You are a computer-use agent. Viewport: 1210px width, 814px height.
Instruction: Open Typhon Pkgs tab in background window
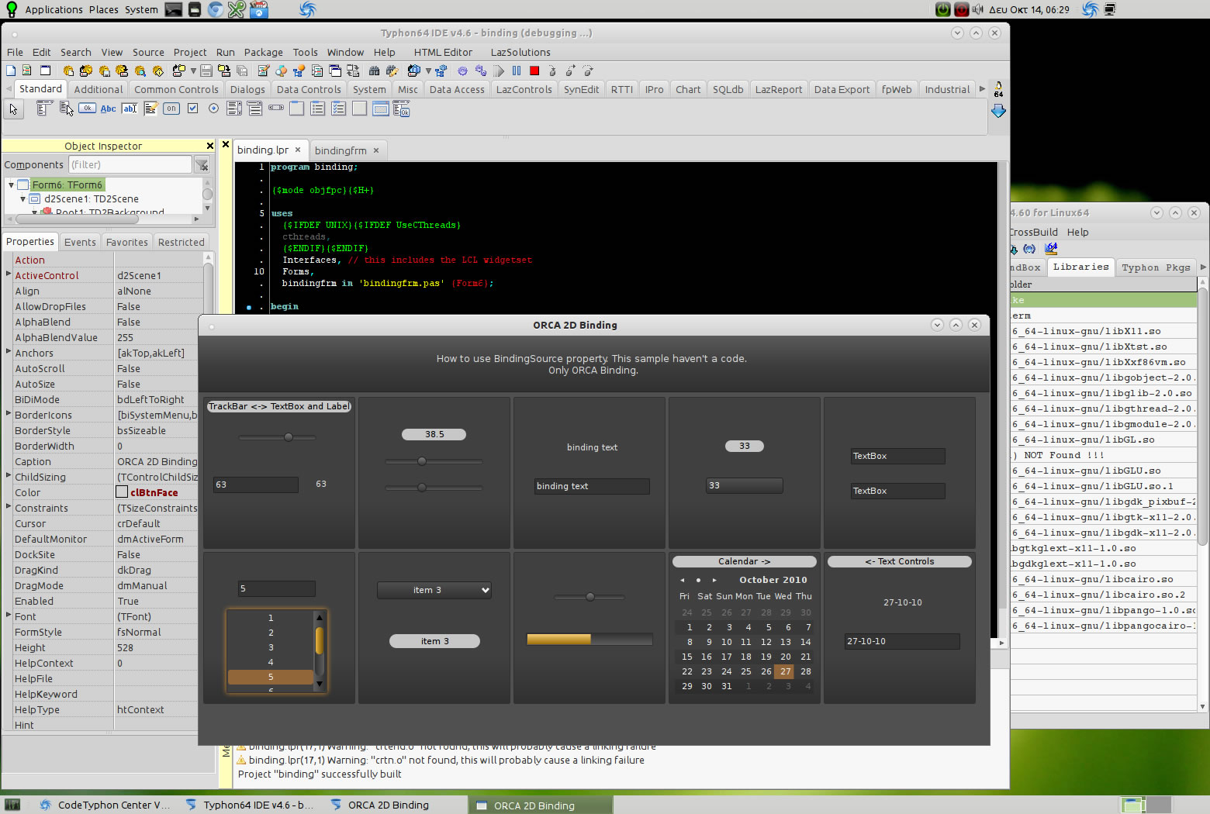coord(1156,267)
